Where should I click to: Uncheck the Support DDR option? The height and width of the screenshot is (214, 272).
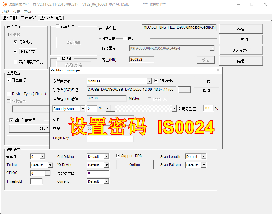(118, 156)
